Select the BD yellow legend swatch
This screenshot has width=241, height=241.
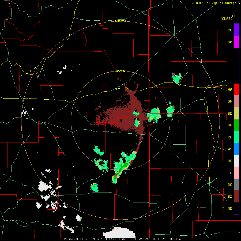[x=236, y=114]
